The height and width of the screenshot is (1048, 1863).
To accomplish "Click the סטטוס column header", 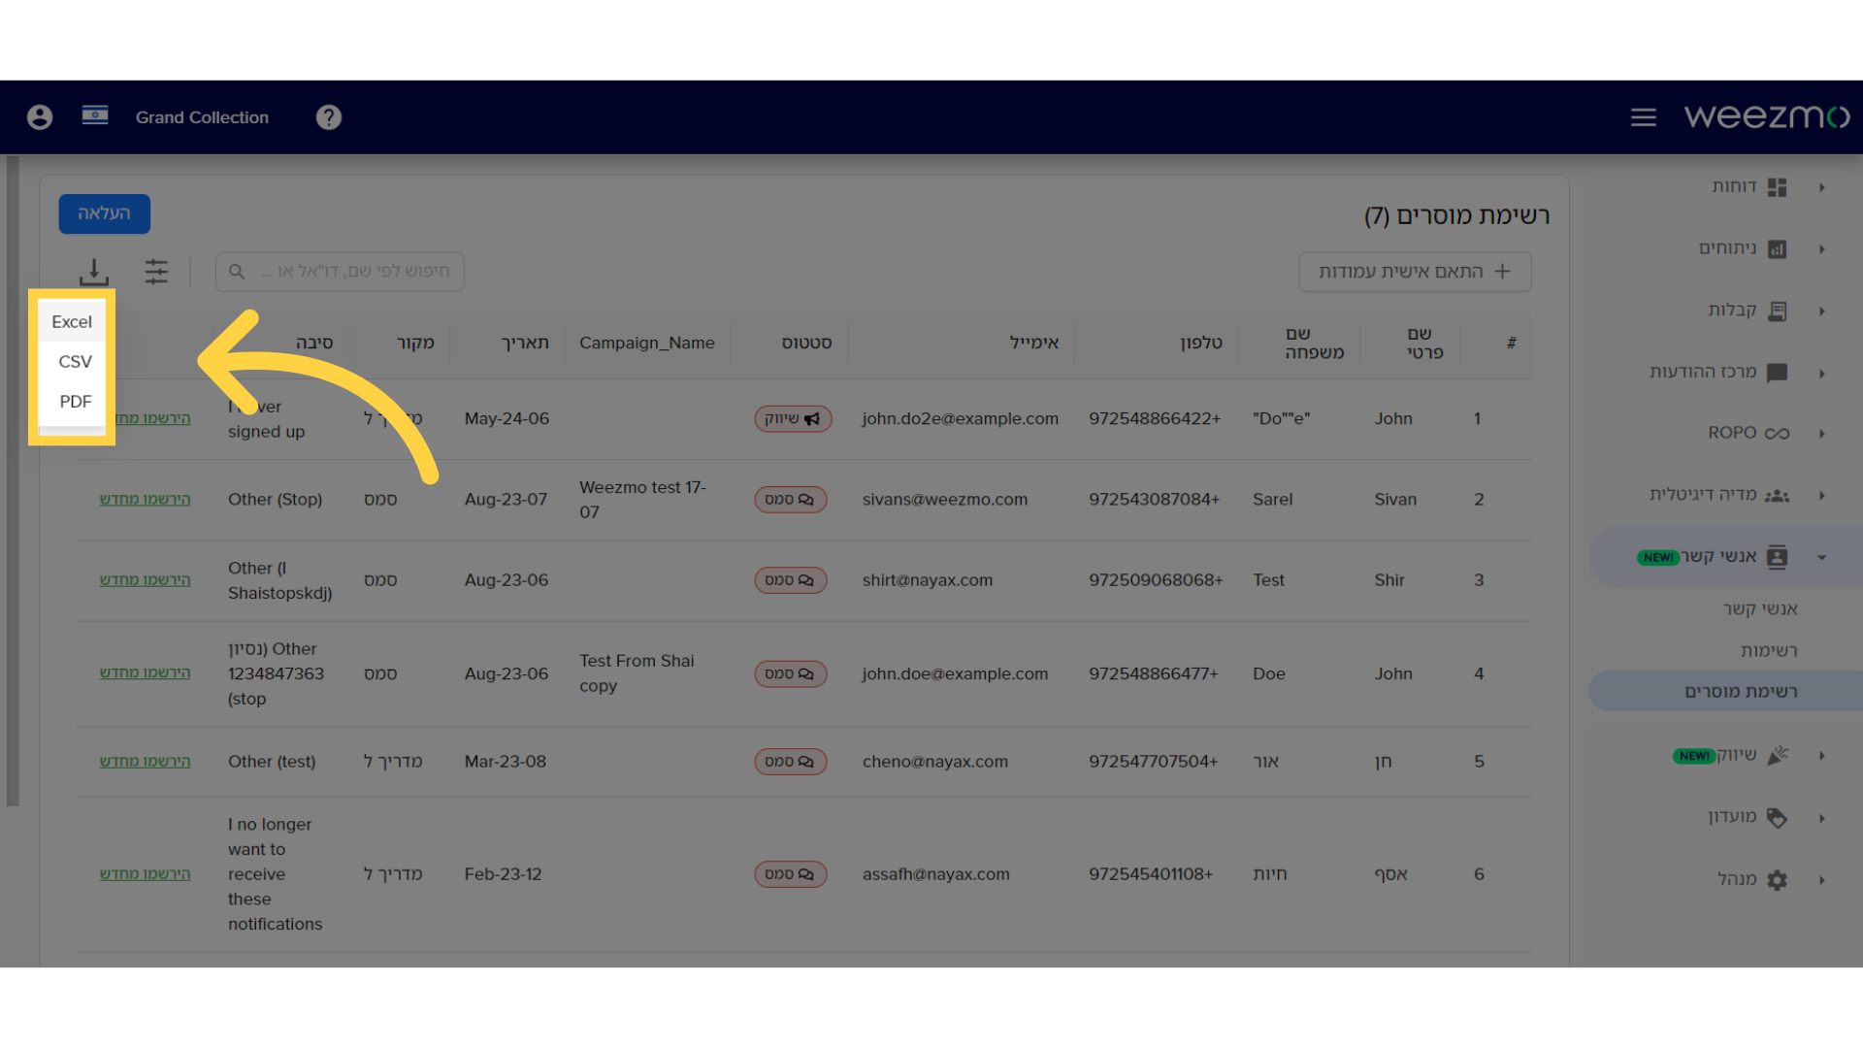I will [806, 344].
